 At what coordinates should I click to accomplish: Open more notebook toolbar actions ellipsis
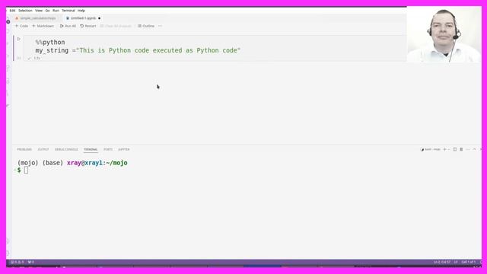coord(160,26)
